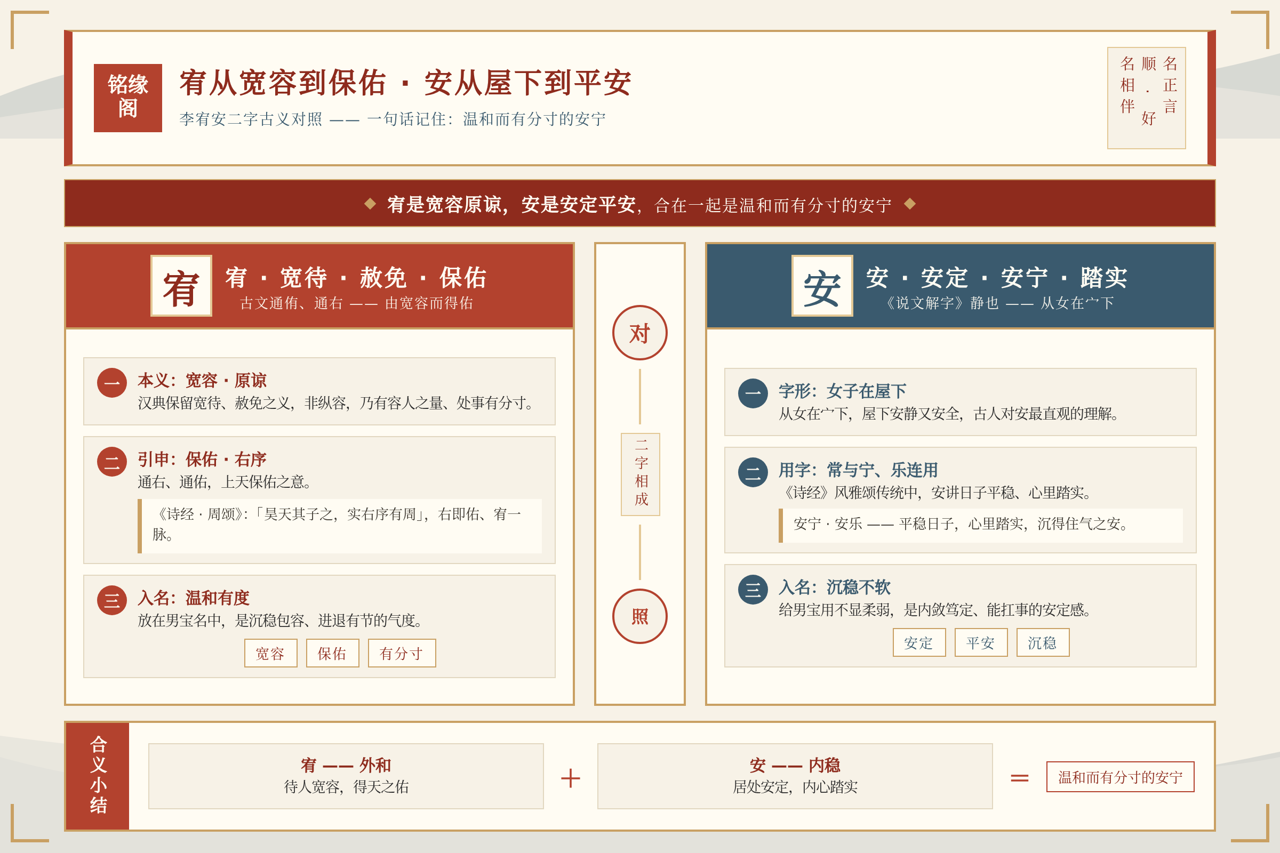This screenshot has height=853, width=1280.
Task: Click line 从女在宀下，屋下安静又安全
Action: click(x=950, y=414)
